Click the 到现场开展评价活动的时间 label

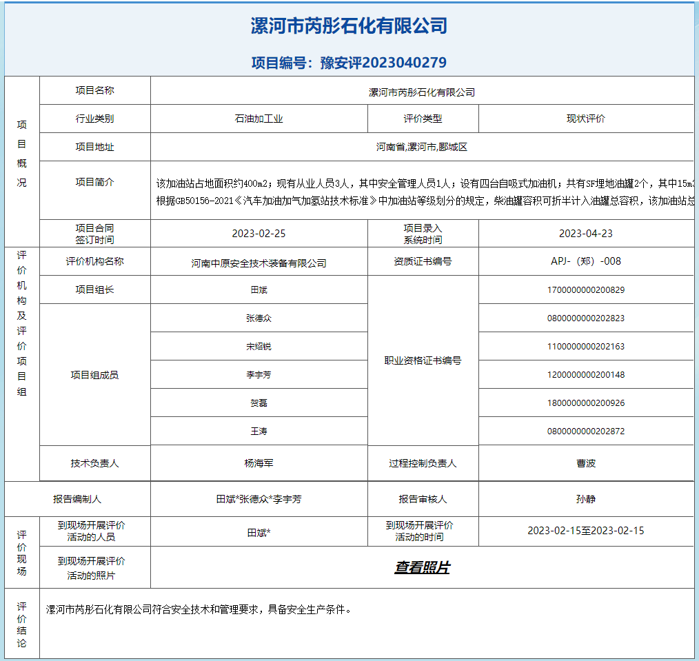(420, 531)
